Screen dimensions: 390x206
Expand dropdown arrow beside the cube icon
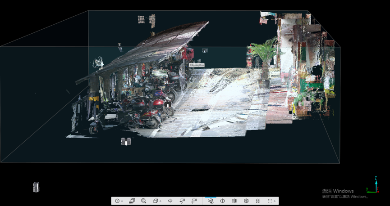(161, 202)
